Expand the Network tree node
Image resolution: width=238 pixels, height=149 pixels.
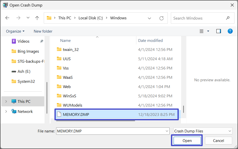[x=6, y=111]
